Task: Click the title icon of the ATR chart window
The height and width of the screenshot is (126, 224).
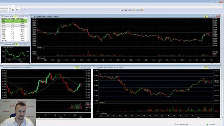Action: point(2,44)
